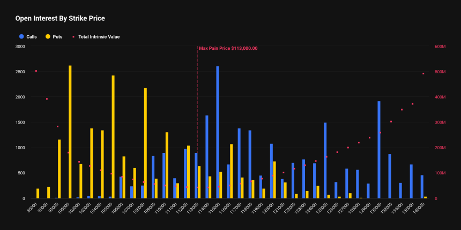
Task: Click the yellow Puts bar at 110000 strike
Action: (x=167, y=166)
